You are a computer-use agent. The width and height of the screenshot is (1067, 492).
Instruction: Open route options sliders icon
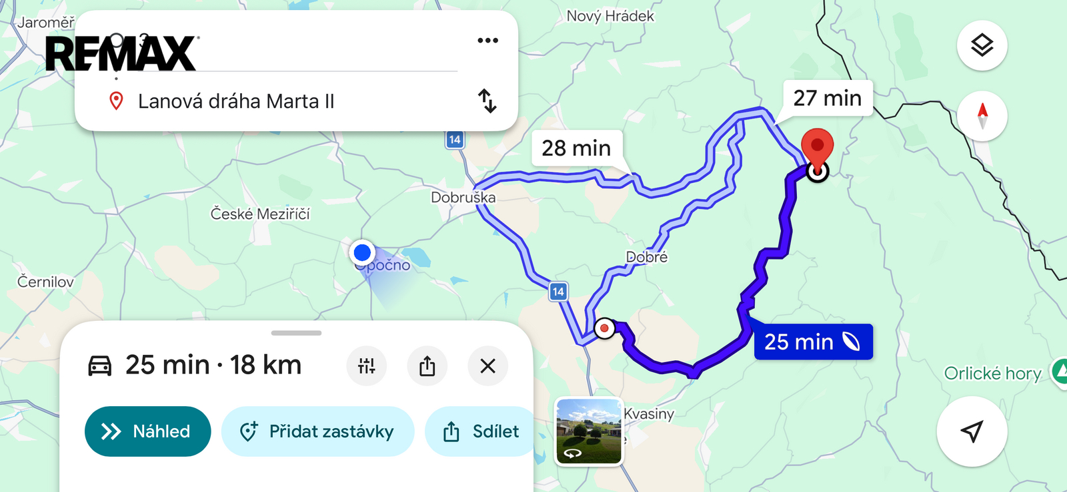click(367, 366)
